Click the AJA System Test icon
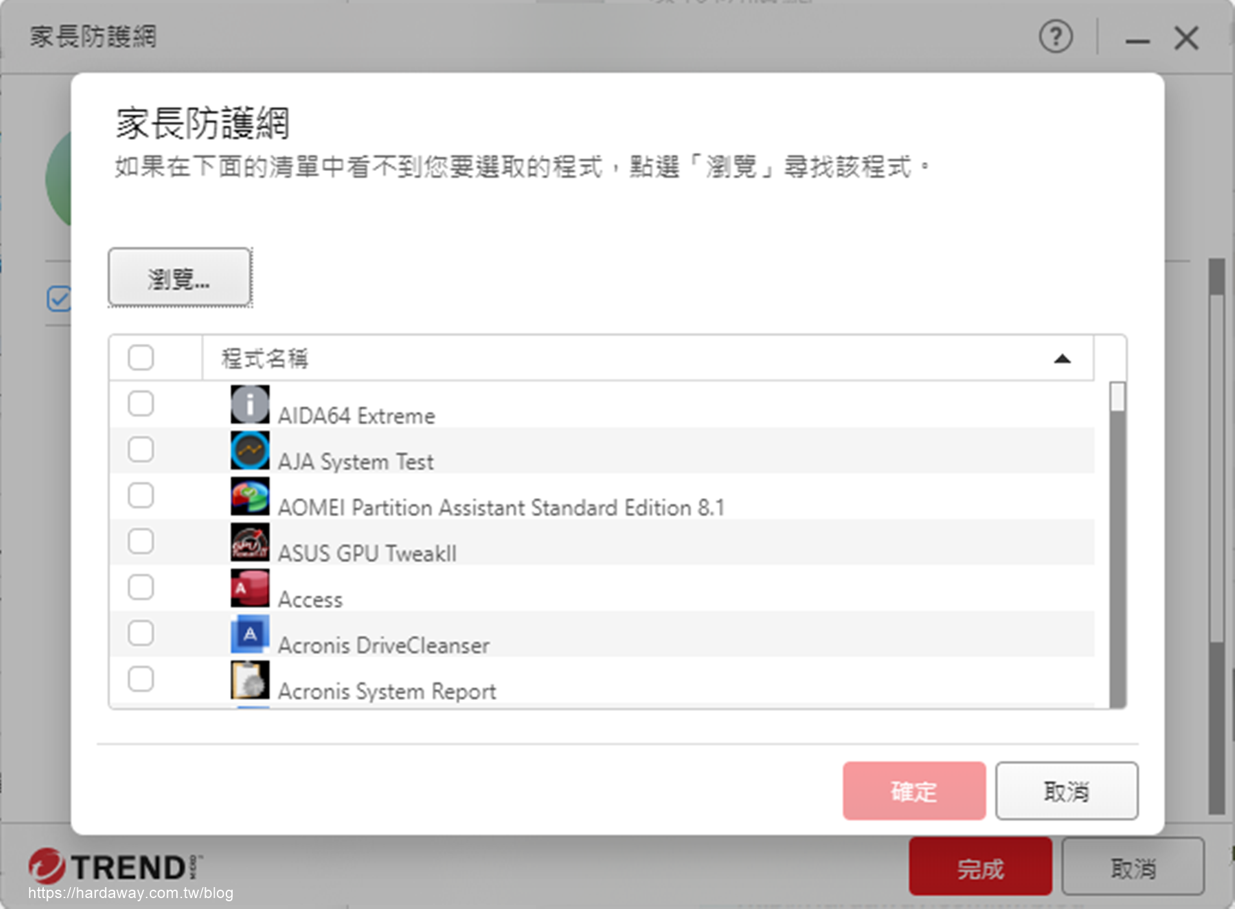The height and width of the screenshot is (909, 1235). tap(250, 450)
